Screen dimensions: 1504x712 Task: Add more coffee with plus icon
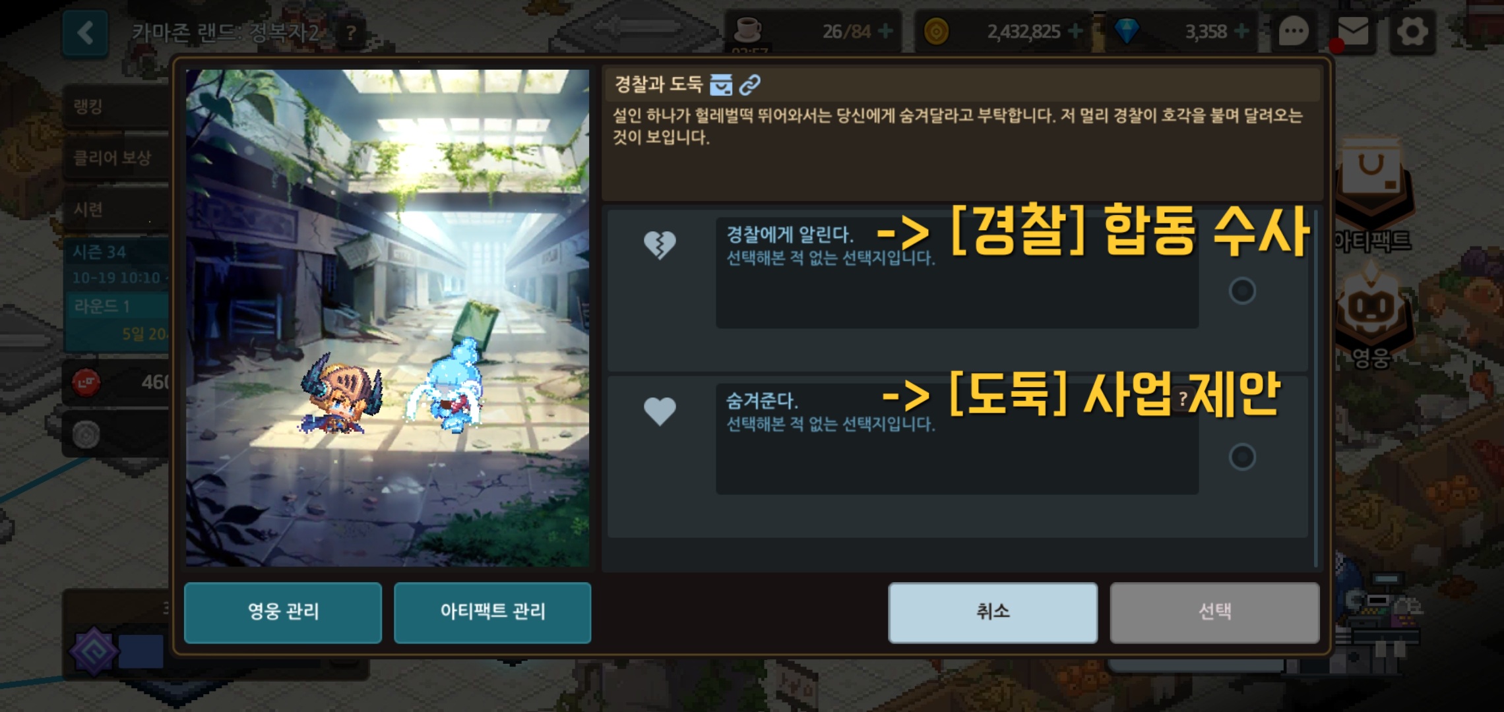tap(886, 31)
